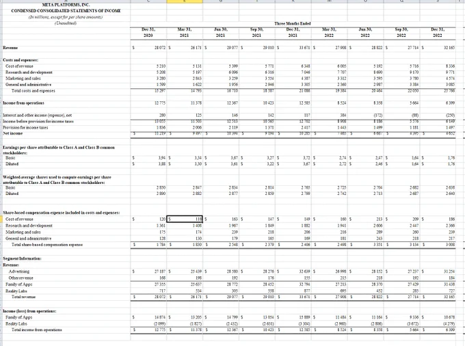Select the "Total income from operations" label
Viewport: 465px width, 346px height.
coord(37,330)
